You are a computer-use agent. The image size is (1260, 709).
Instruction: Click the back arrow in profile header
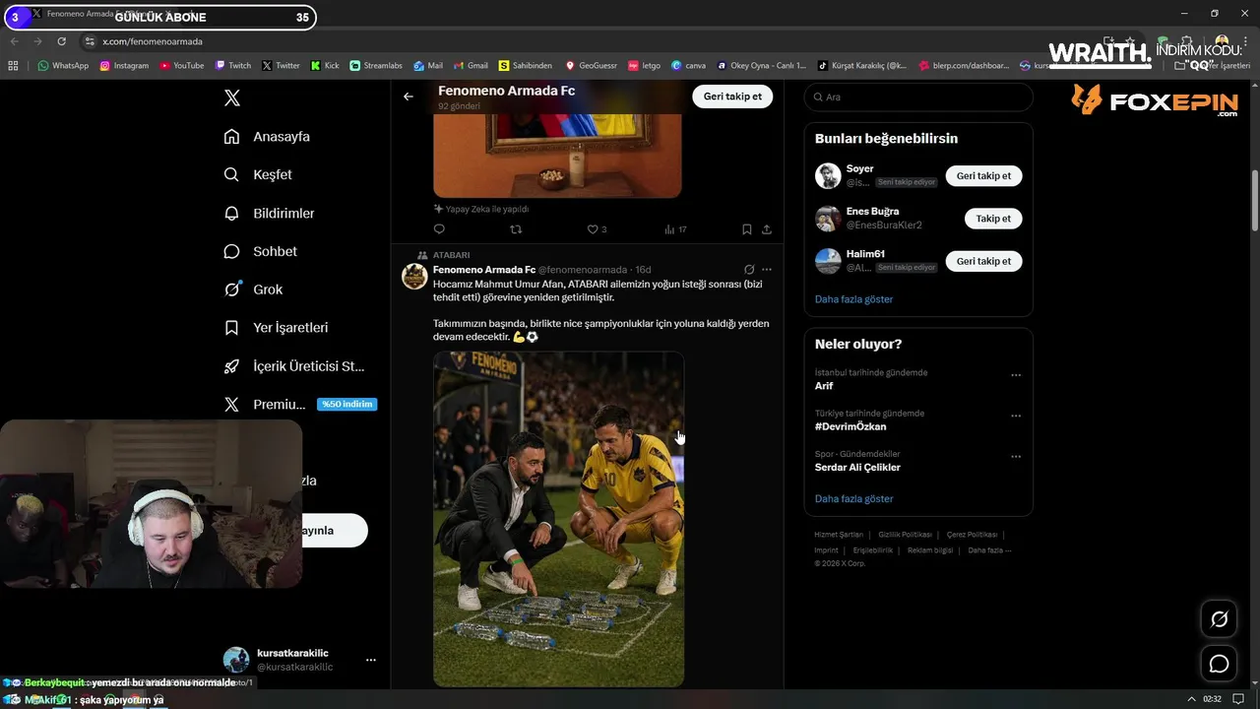pyautogui.click(x=409, y=97)
